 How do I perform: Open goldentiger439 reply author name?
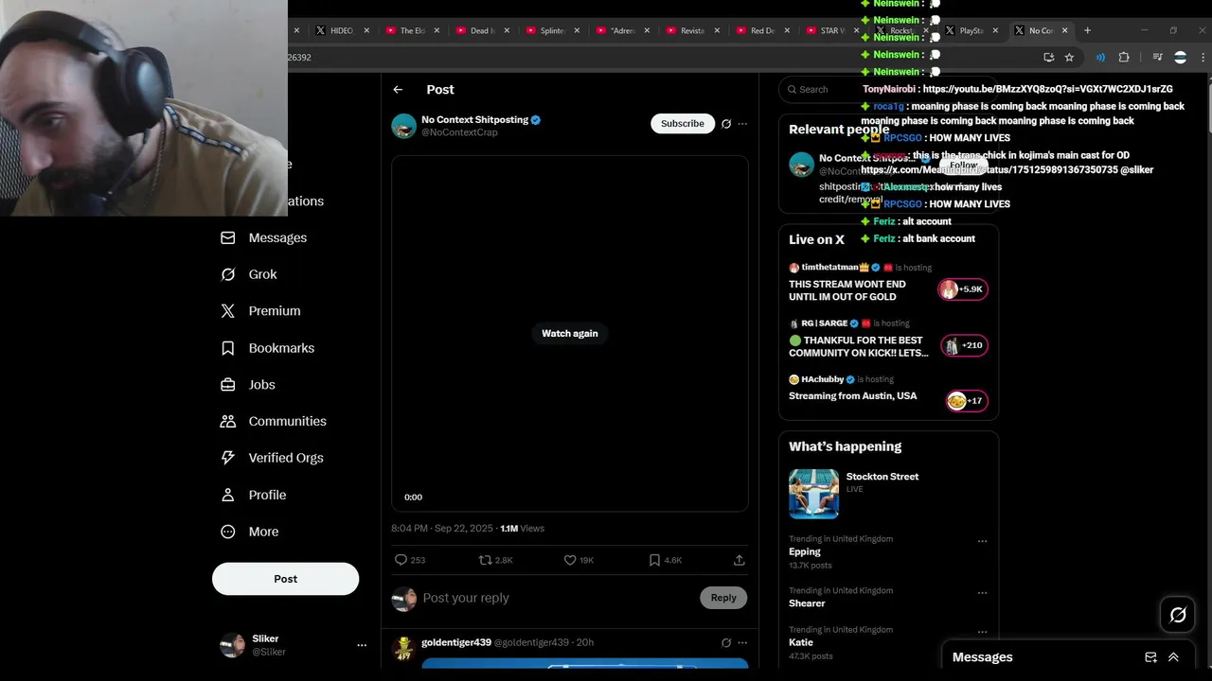[456, 642]
